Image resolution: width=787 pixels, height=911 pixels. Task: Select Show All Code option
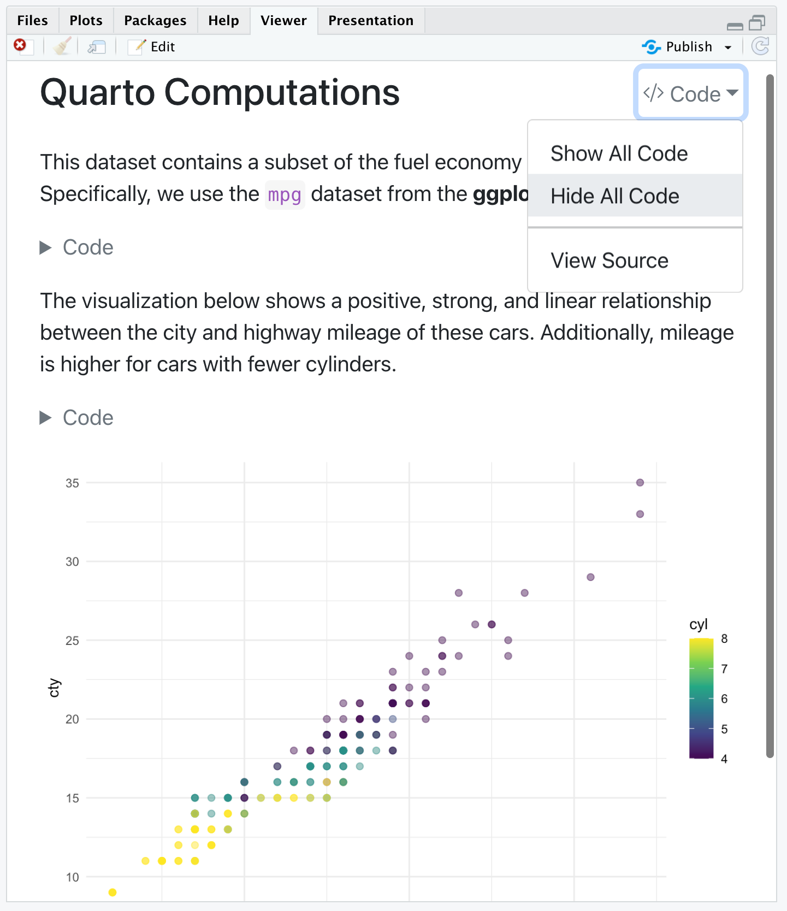(619, 153)
